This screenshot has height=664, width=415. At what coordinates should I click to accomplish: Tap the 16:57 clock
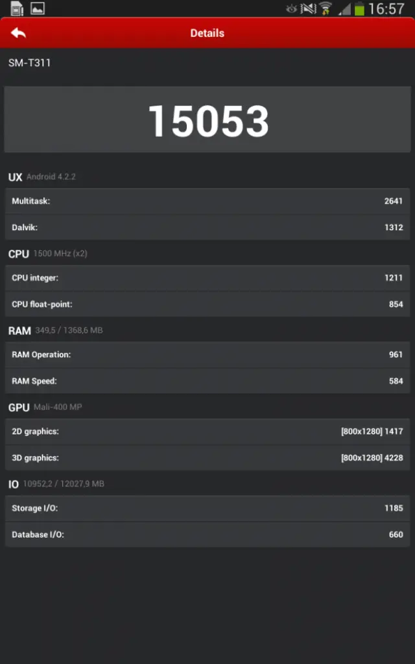coord(386,9)
